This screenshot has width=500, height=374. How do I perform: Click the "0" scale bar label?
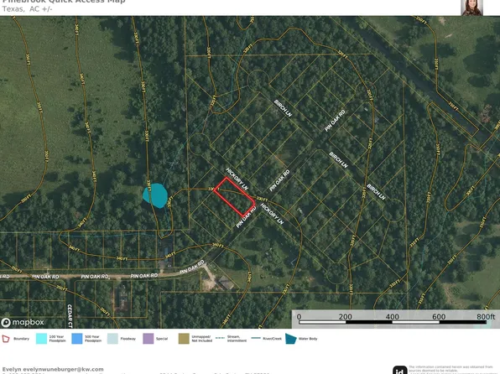(x=299, y=317)
